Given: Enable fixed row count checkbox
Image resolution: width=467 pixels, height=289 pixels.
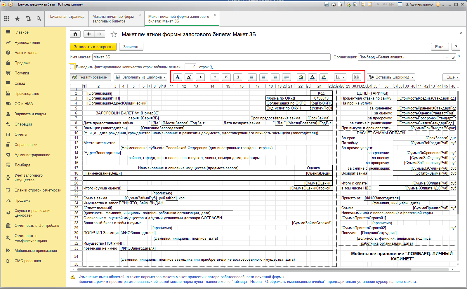Looking at the screenshot, I should click(x=72, y=67).
